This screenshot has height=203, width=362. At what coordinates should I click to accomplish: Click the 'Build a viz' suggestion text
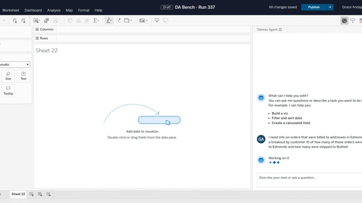click(x=279, y=113)
